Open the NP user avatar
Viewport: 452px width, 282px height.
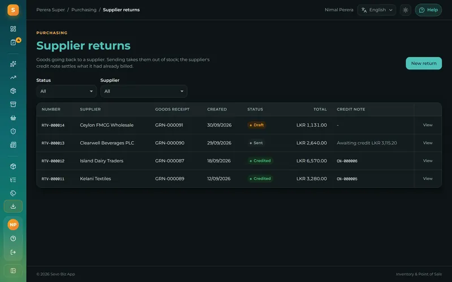pos(13,224)
